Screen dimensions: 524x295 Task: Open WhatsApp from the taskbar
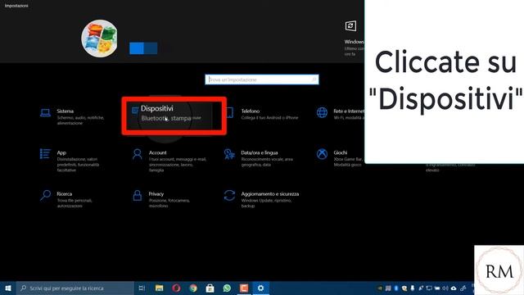[x=227, y=288]
